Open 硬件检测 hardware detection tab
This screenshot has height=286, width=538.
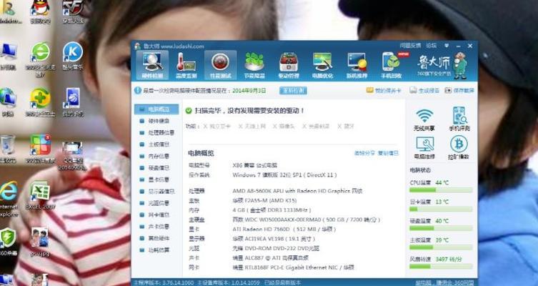point(152,65)
